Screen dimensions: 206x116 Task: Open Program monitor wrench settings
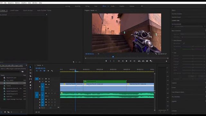[156, 54]
